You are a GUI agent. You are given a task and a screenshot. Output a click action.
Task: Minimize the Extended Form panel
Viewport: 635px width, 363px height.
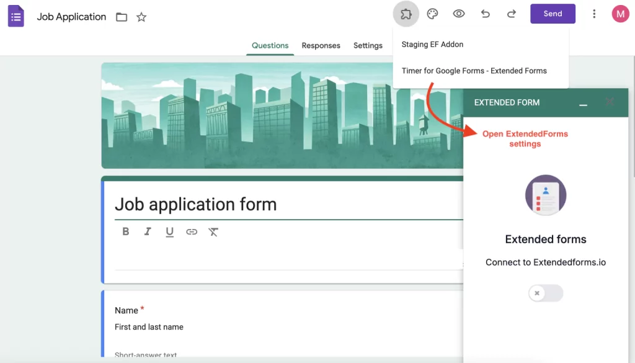[583, 105]
